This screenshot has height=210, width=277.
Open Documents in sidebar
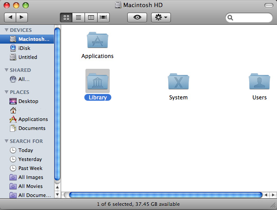[27, 128]
